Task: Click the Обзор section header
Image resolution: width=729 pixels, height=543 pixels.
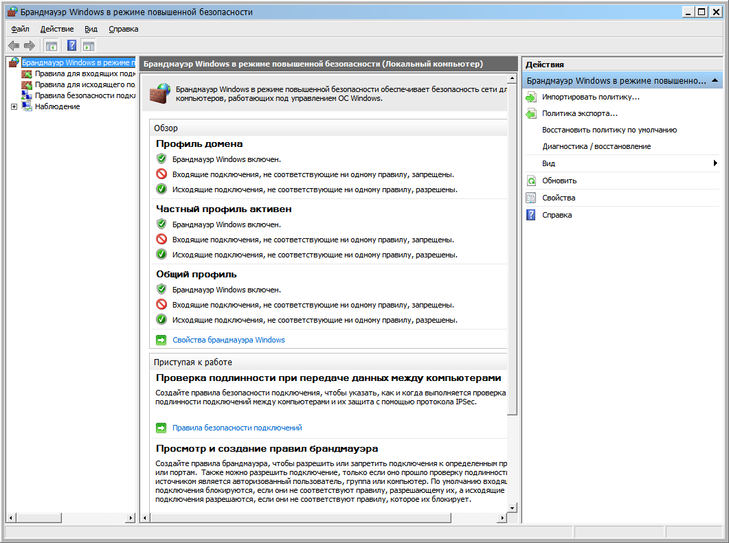Action: coord(166,128)
